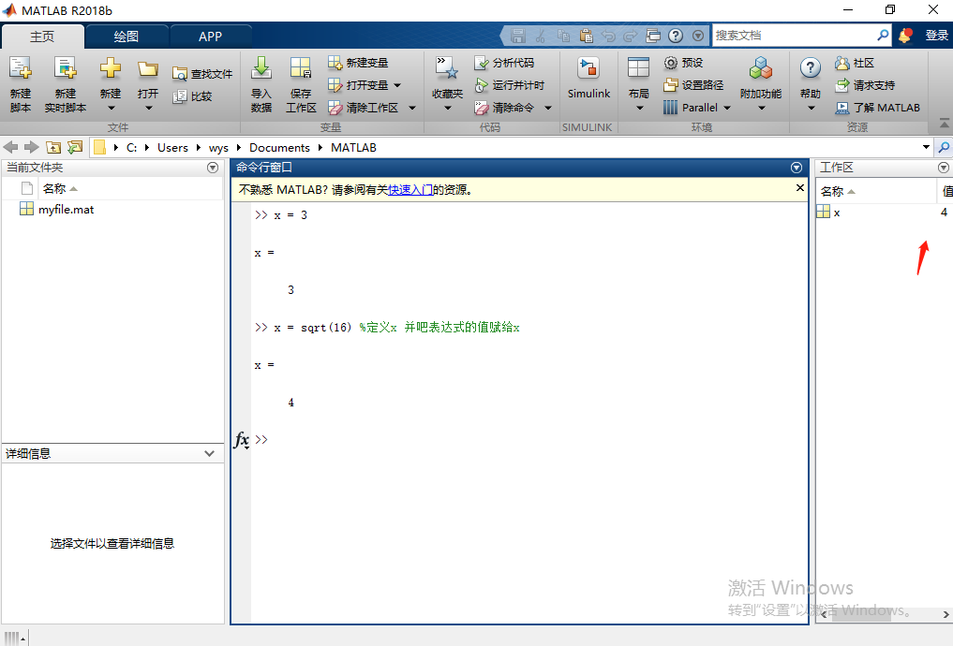The width and height of the screenshot is (953, 646).
Task: Expand 清除工作区 dropdown arrow
Action: 412,108
